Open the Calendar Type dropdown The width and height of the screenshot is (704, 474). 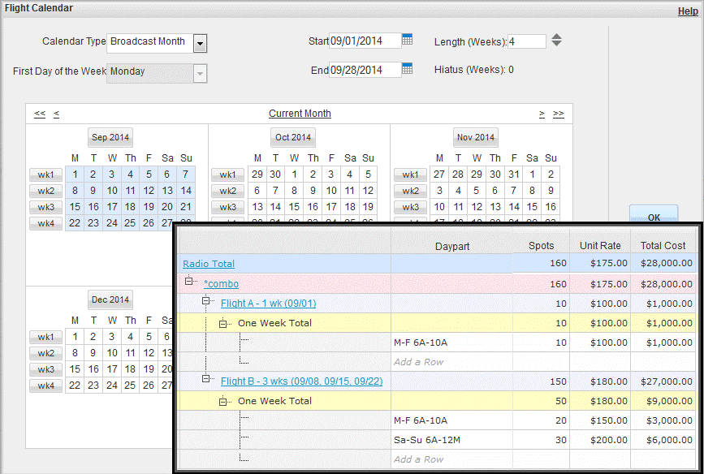click(201, 43)
